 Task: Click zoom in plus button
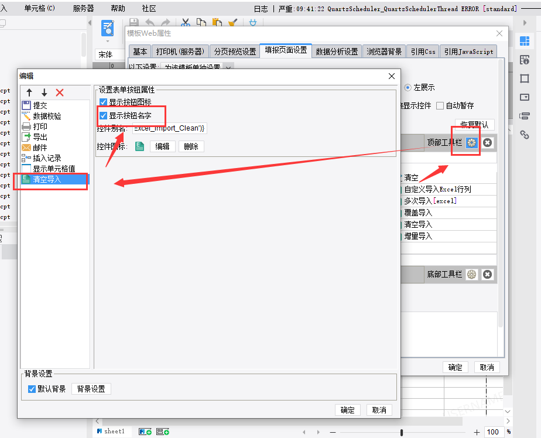[x=477, y=432]
